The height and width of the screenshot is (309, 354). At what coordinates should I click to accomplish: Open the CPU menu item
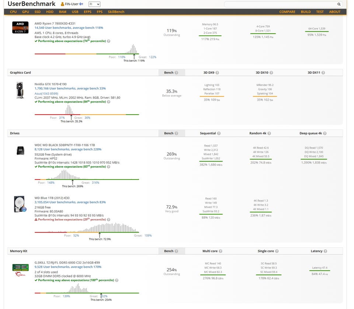click(x=13, y=12)
